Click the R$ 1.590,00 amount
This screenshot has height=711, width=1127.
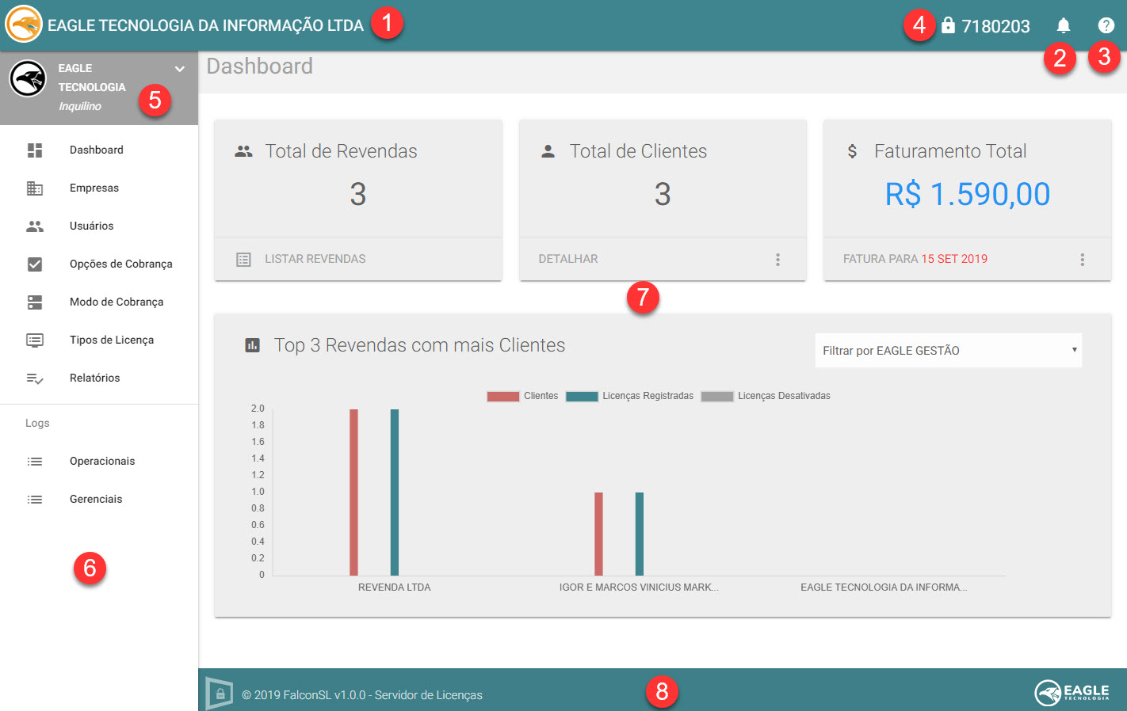pyautogui.click(x=968, y=194)
